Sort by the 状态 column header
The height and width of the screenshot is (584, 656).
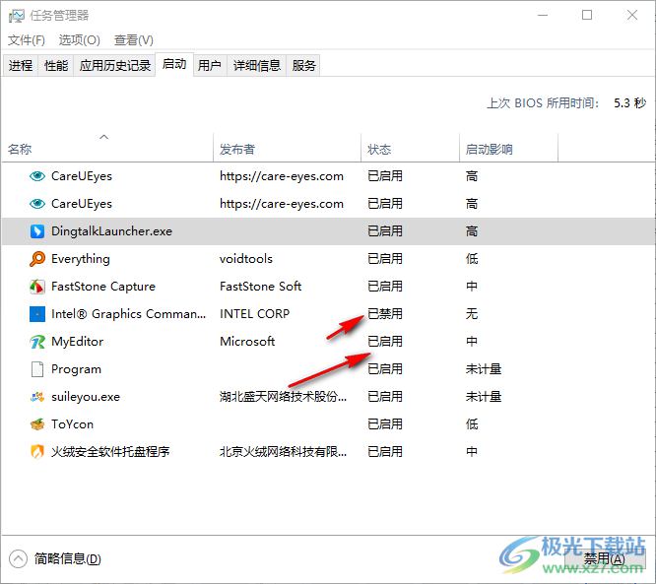[x=410, y=148]
